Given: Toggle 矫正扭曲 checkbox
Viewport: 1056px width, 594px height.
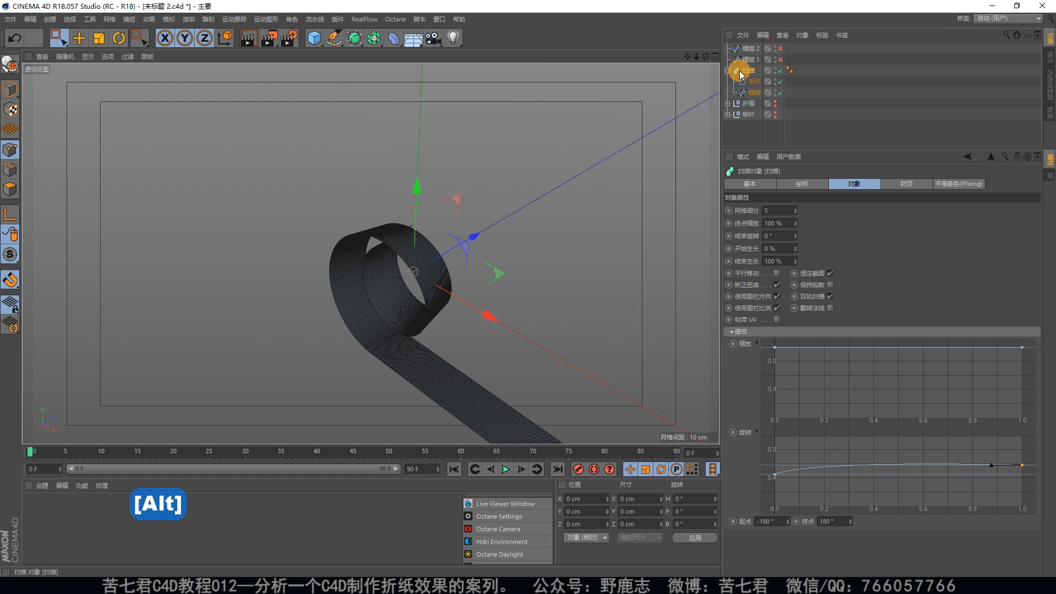Looking at the screenshot, I should coord(777,285).
